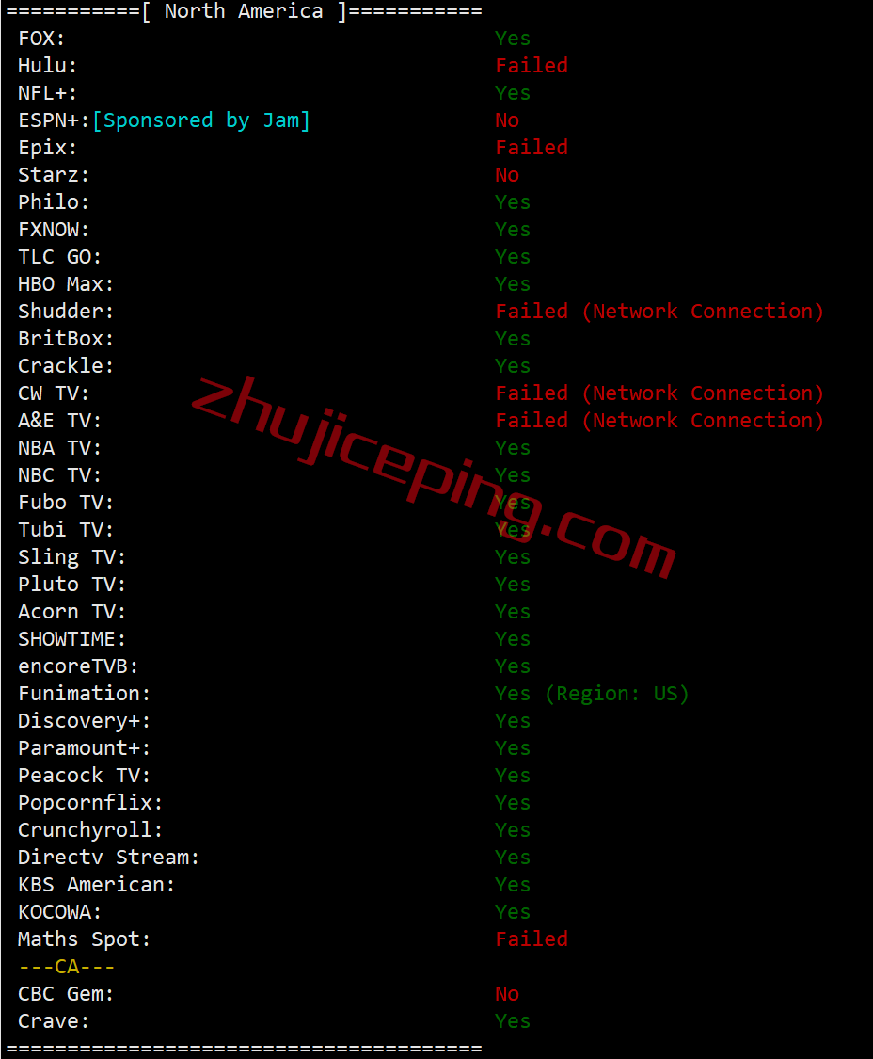The width and height of the screenshot is (873, 1059).
Task: Click the ESPN+ No result
Action: [x=507, y=120]
